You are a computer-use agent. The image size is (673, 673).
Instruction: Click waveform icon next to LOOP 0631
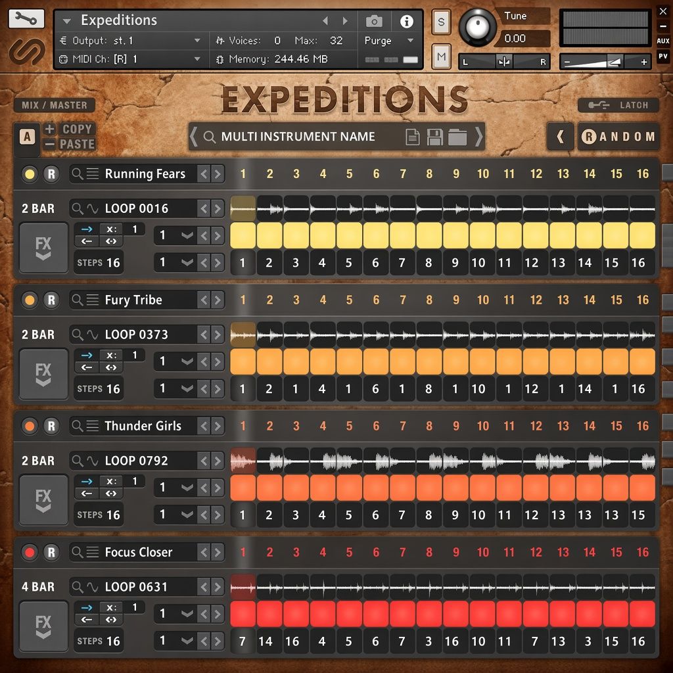point(92,587)
